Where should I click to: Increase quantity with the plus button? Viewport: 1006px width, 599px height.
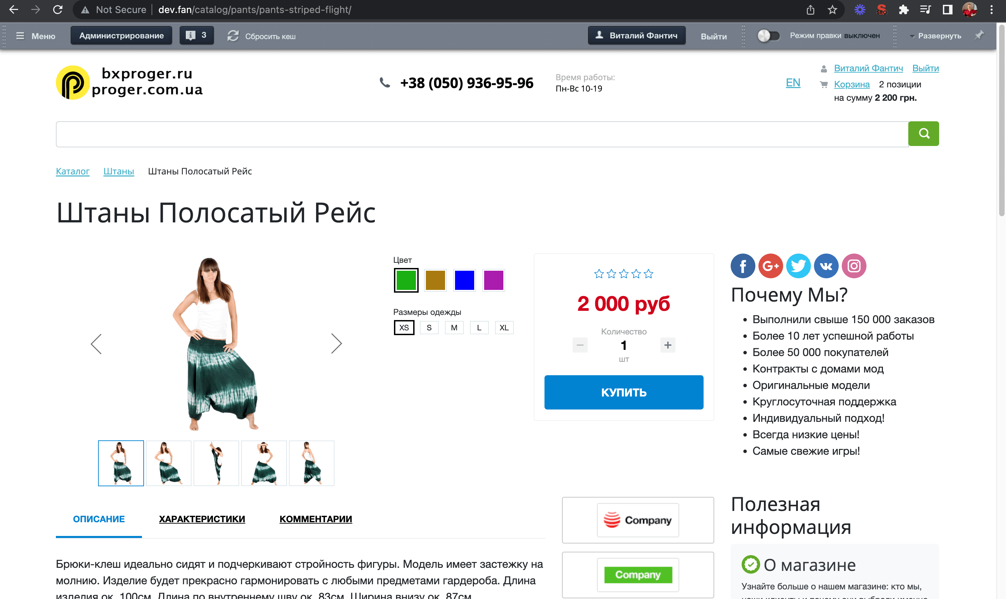(x=668, y=345)
